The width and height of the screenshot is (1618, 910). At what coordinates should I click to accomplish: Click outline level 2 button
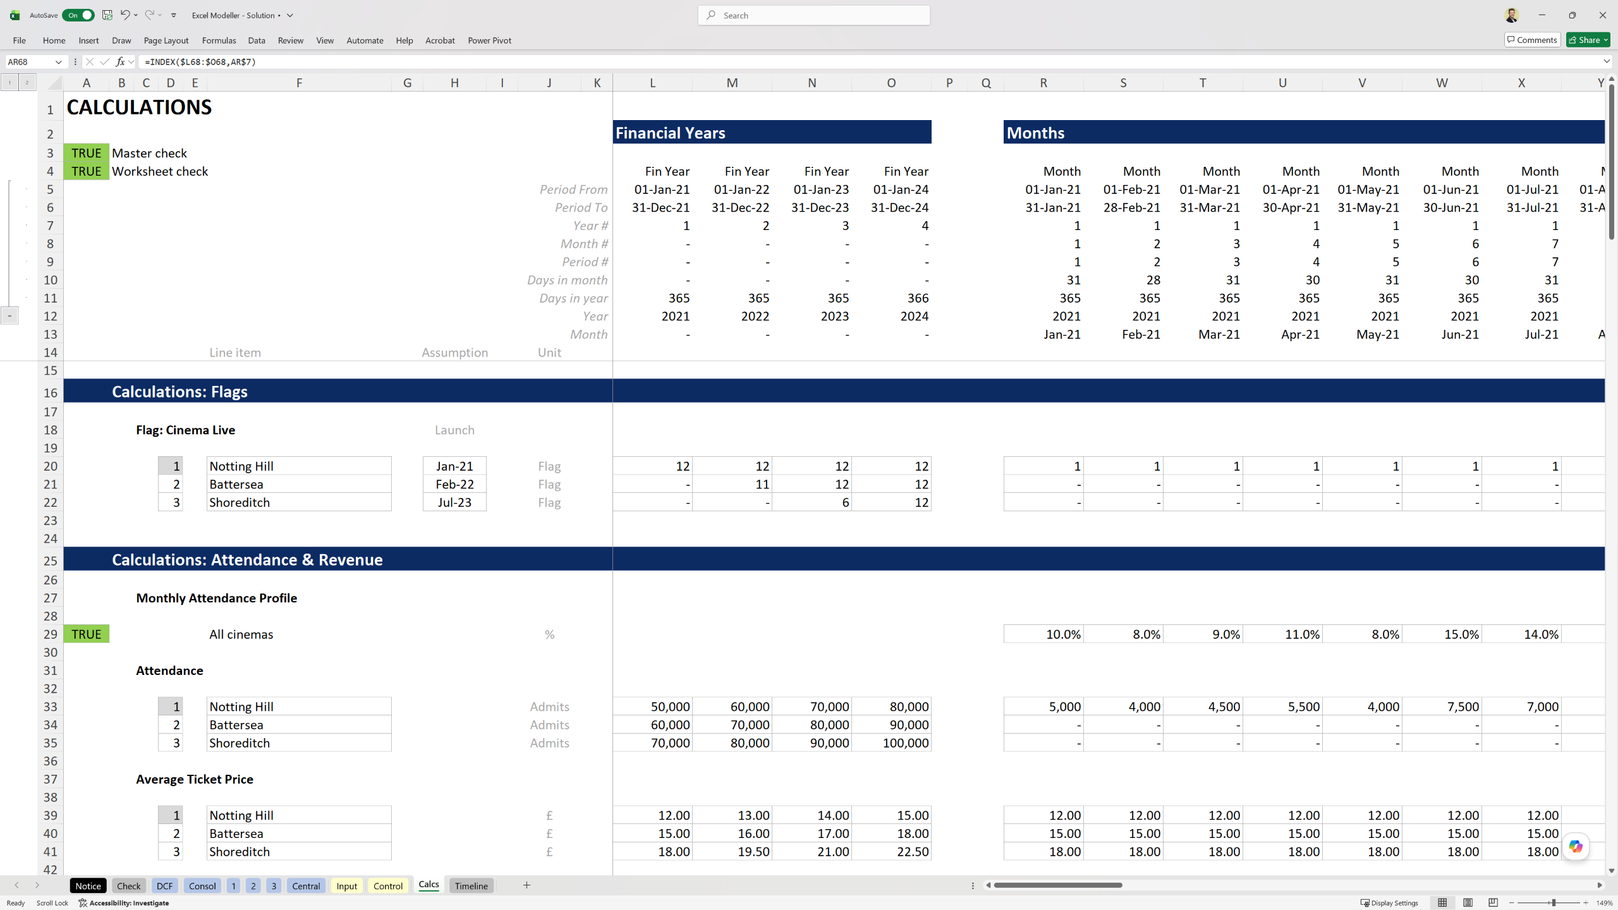click(27, 82)
